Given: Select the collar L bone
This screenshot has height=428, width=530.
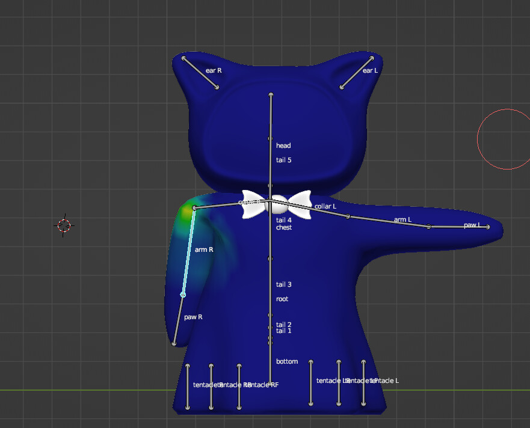Looking at the screenshot, I should click(309, 209).
